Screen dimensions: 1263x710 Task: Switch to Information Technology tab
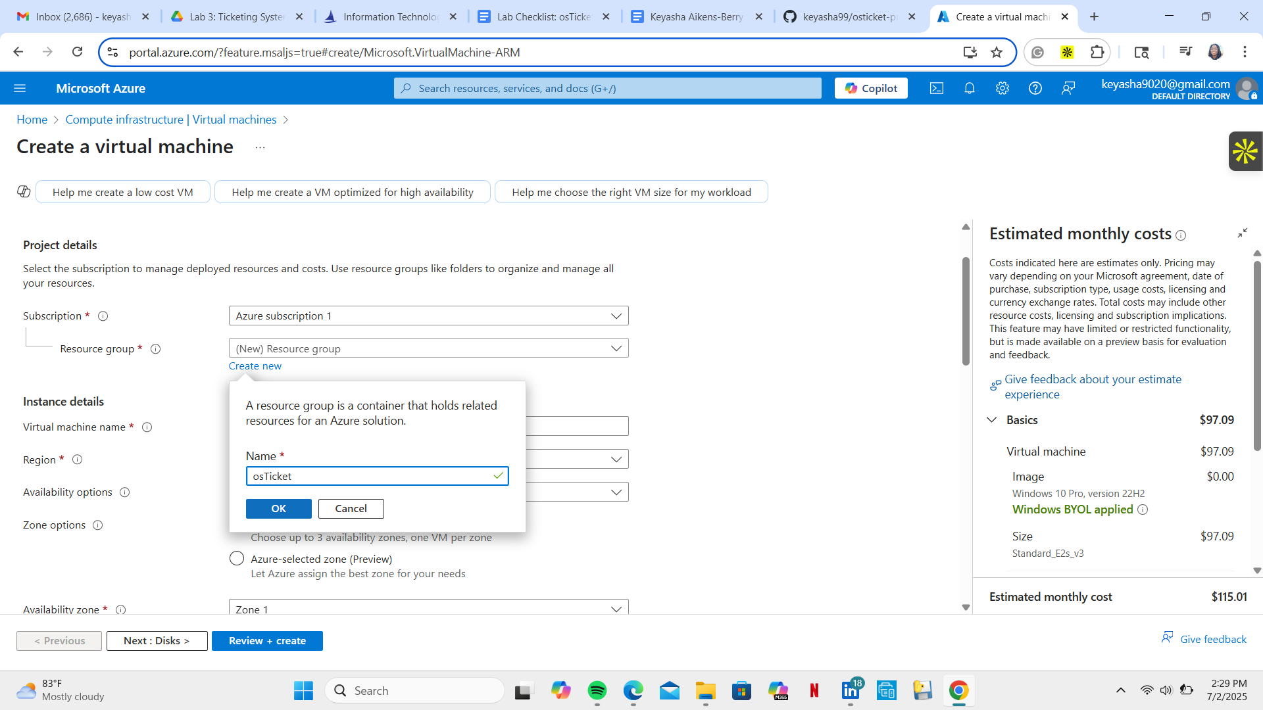click(x=391, y=16)
